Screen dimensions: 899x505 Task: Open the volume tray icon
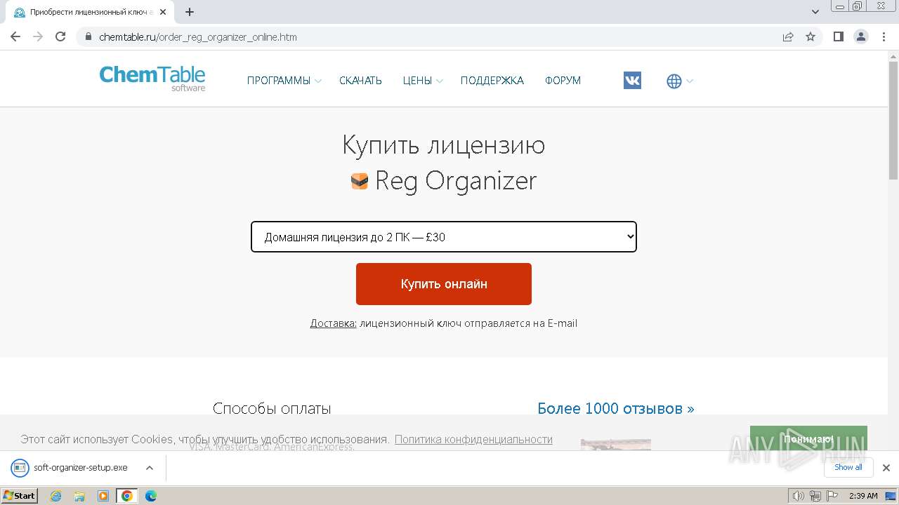coord(799,496)
